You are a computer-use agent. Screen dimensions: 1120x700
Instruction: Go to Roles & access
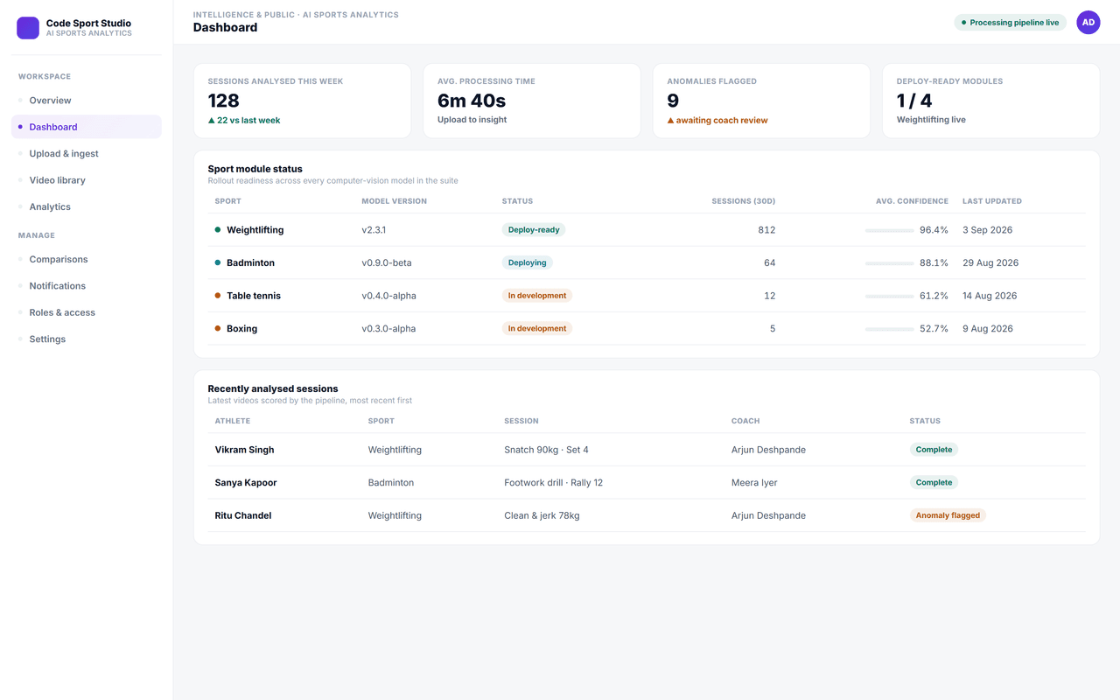click(x=87, y=312)
